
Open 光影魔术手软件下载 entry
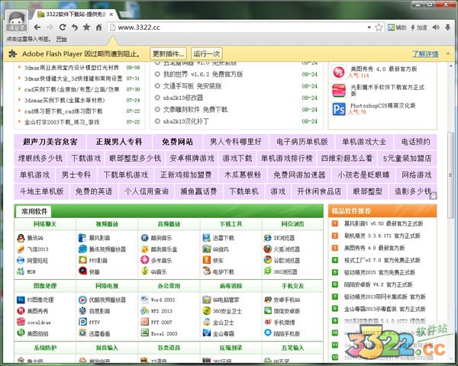(387, 90)
